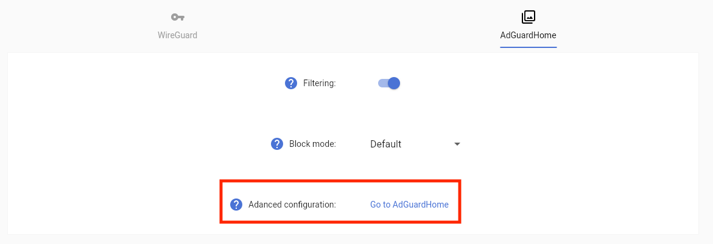Click the Block mode label text

313,144
